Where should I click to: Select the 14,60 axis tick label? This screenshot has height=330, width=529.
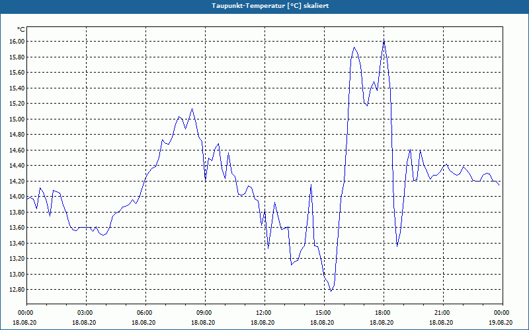pyautogui.click(x=17, y=150)
